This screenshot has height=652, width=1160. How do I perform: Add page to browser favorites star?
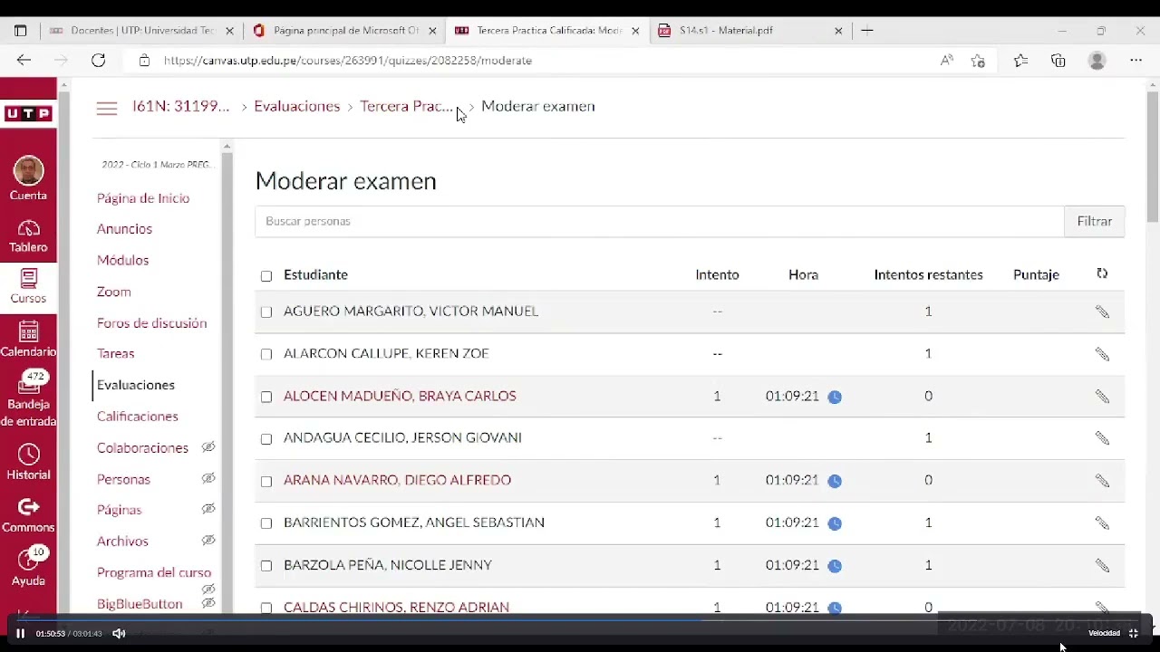(977, 61)
